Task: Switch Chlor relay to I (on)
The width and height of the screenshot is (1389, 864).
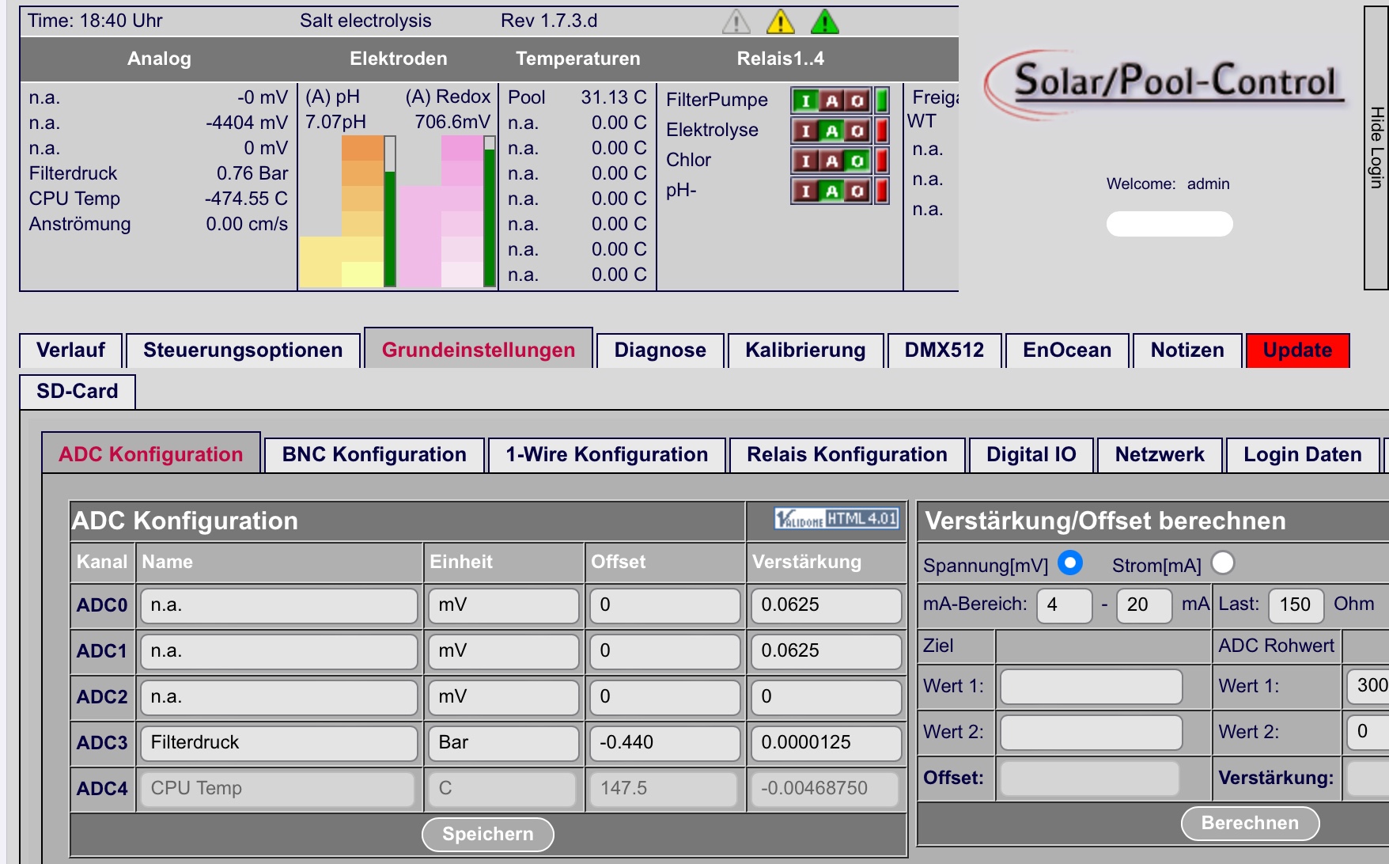Action: [x=805, y=161]
